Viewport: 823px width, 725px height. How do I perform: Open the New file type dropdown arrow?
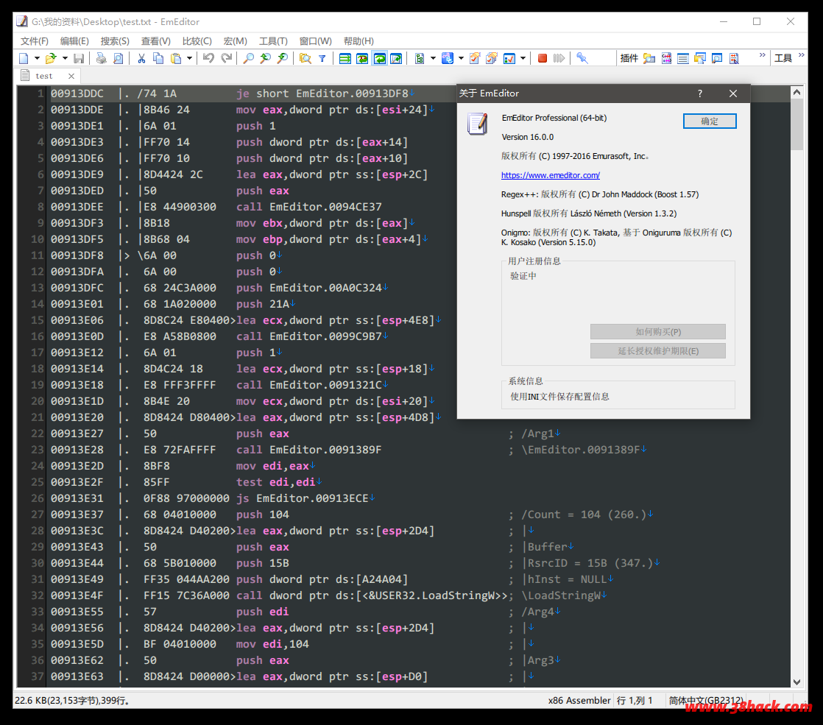(37, 58)
